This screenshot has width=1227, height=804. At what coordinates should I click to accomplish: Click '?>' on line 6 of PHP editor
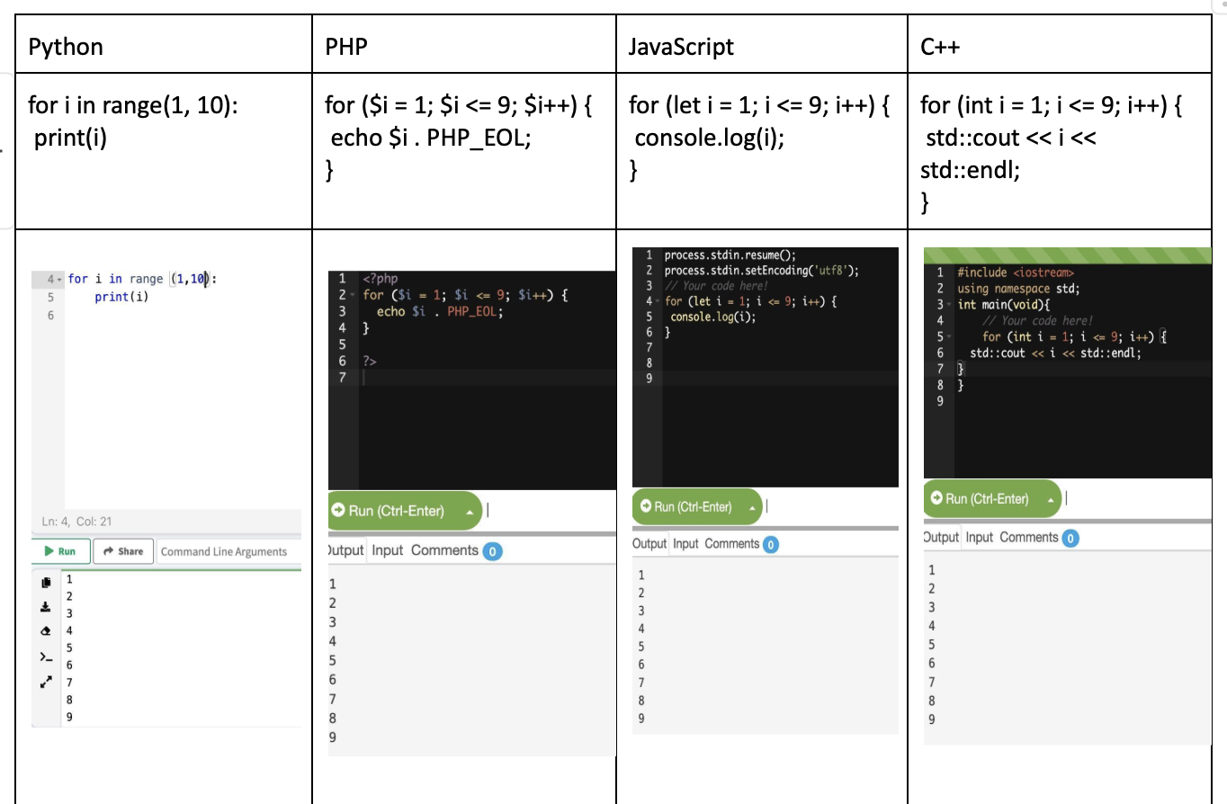371,360
